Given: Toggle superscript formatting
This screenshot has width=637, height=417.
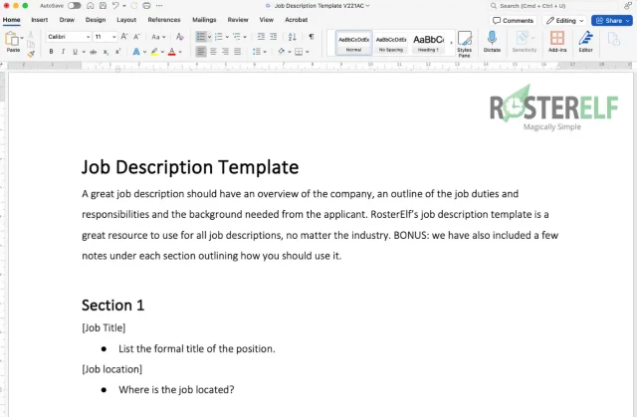Looking at the screenshot, I should pyautogui.click(x=117, y=52).
